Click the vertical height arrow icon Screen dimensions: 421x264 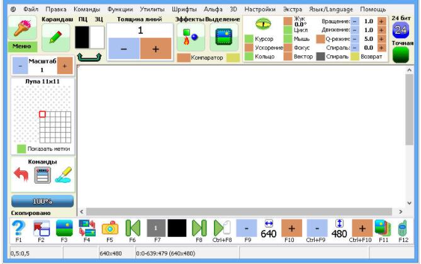339,223
